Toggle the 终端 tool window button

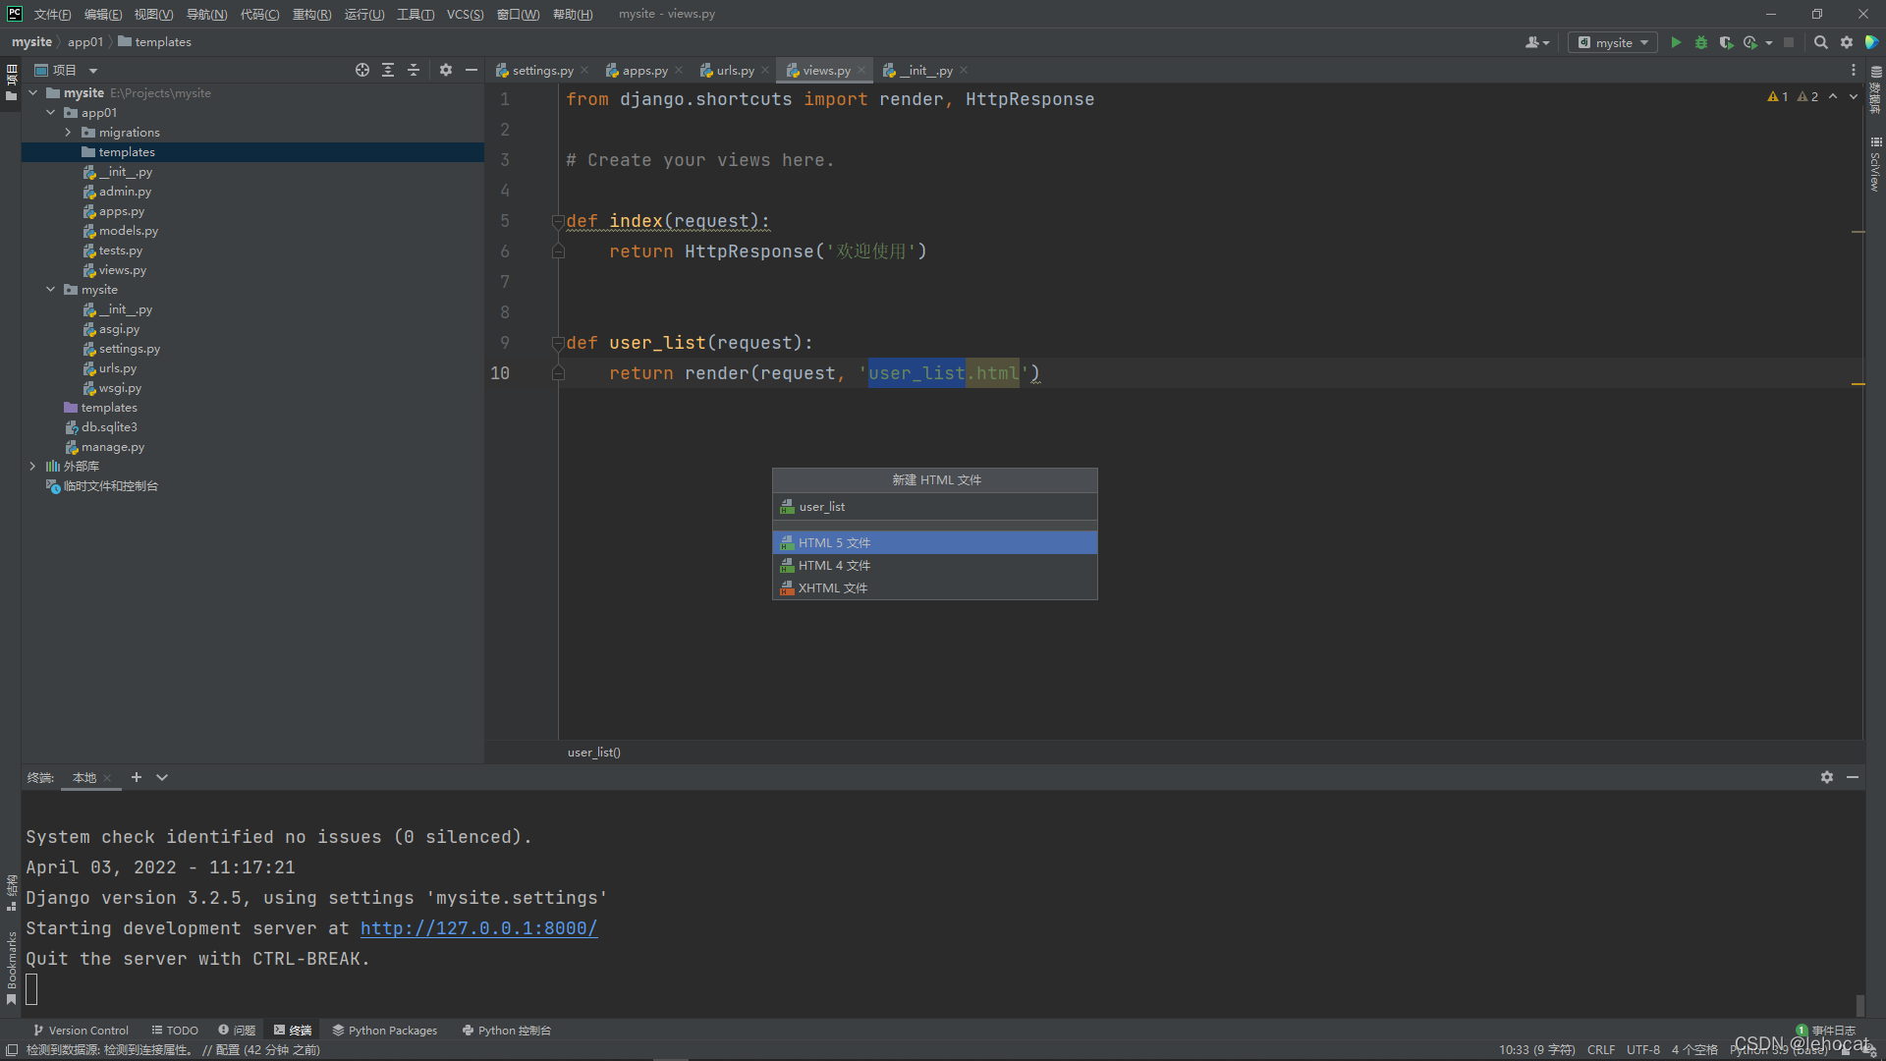[293, 1031]
